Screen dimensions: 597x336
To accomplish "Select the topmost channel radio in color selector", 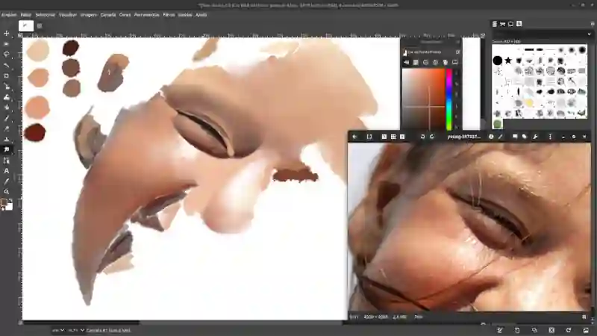I will pyautogui.click(x=457, y=72).
